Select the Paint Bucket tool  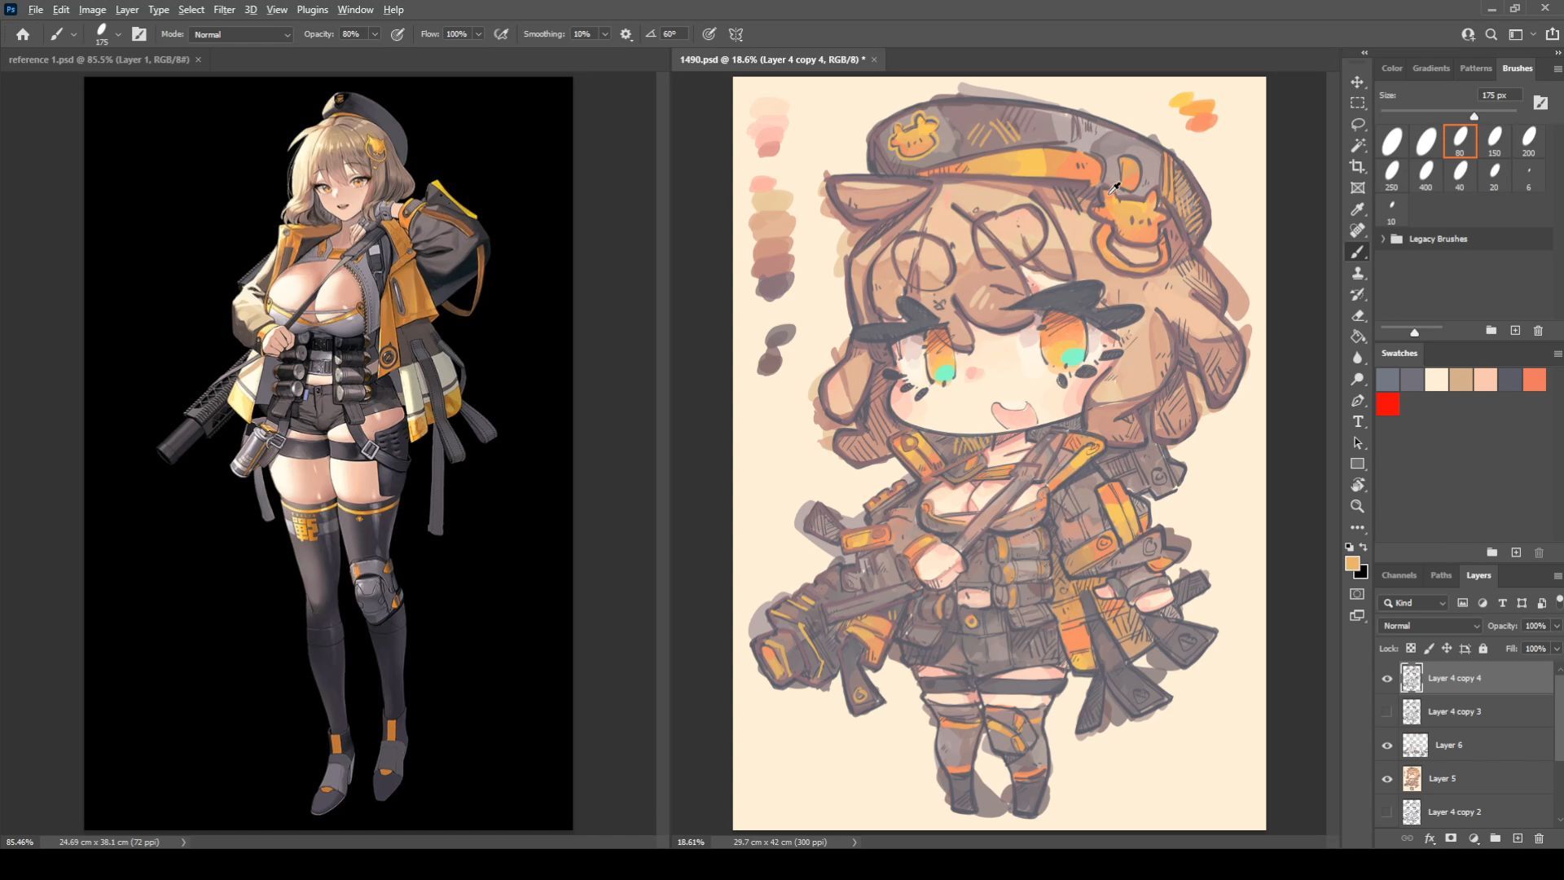pos(1357,337)
